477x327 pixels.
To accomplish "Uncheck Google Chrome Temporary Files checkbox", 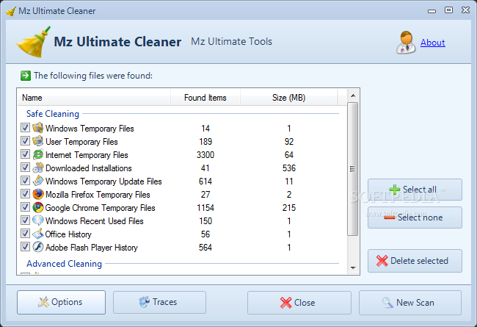I will (x=25, y=207).
